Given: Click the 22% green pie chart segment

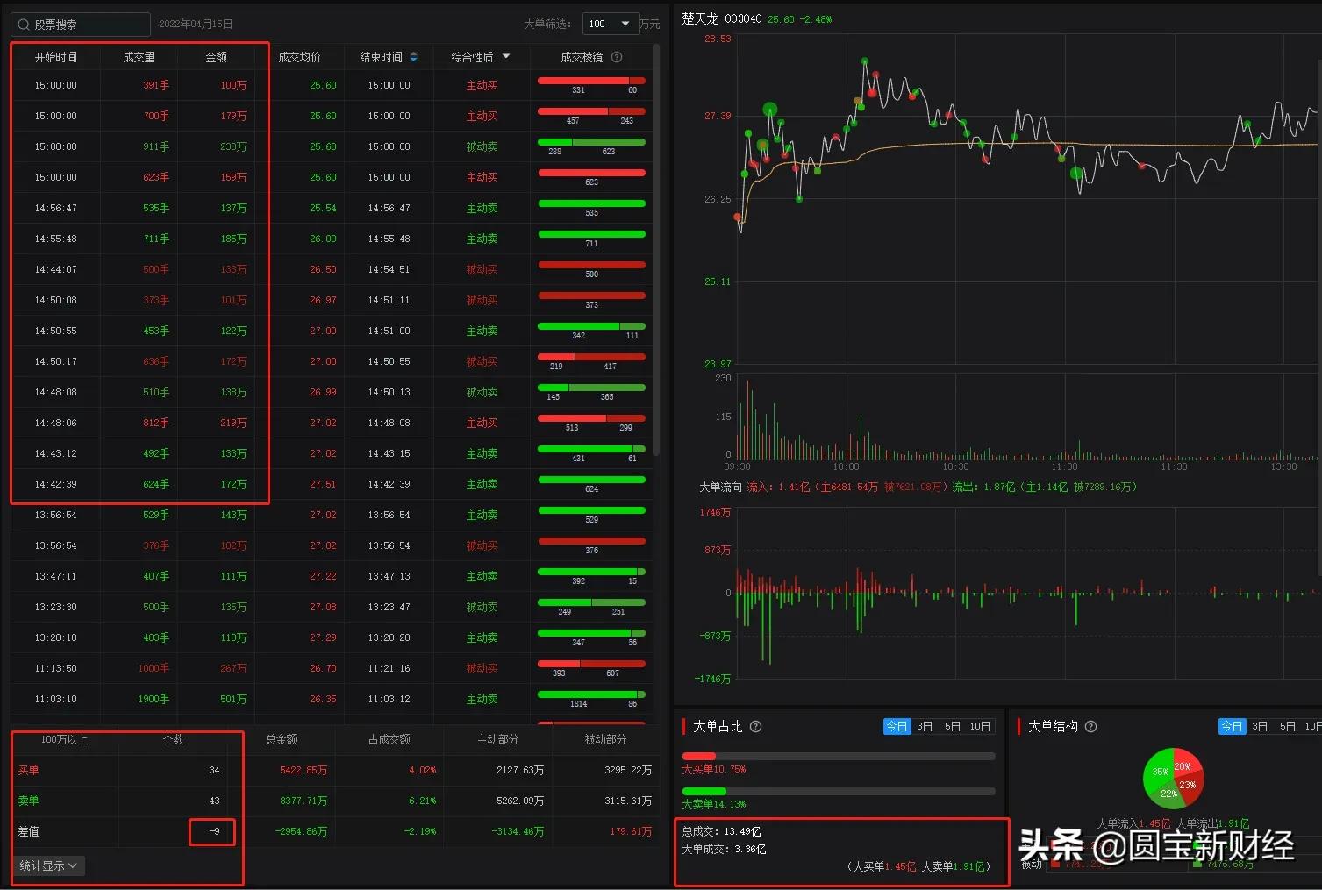Looking at the screenshot, I should (x=1168, y=796).
